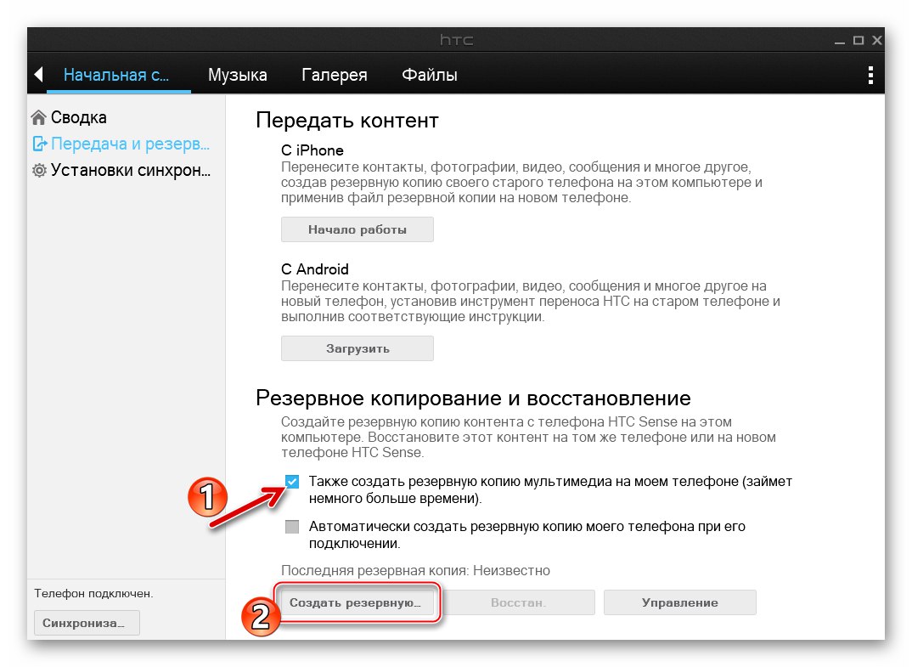Switch to the Музыка tab
The image size is (912, 667).
pyautogui.click(x=237, y=75)
